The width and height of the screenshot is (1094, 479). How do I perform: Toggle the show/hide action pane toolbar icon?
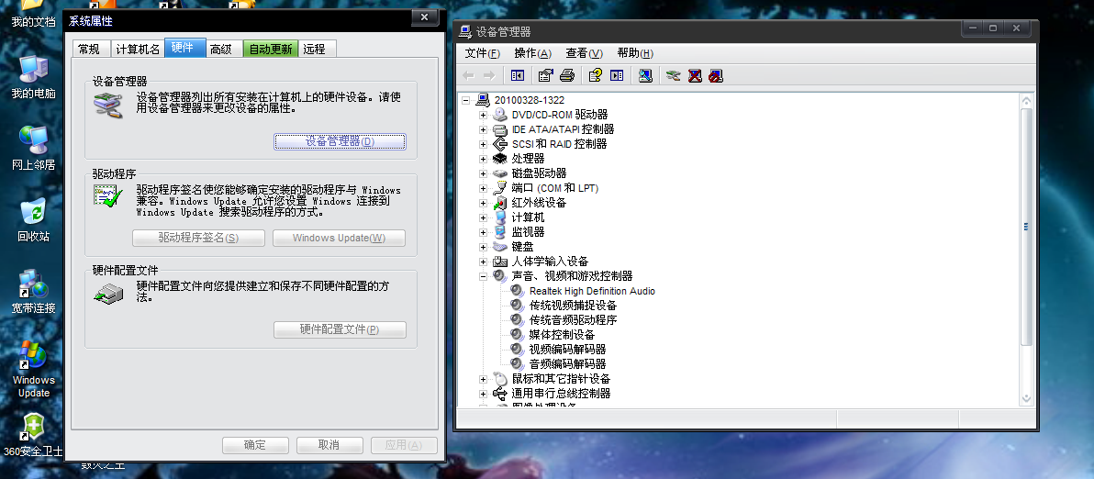click(617, 75)
